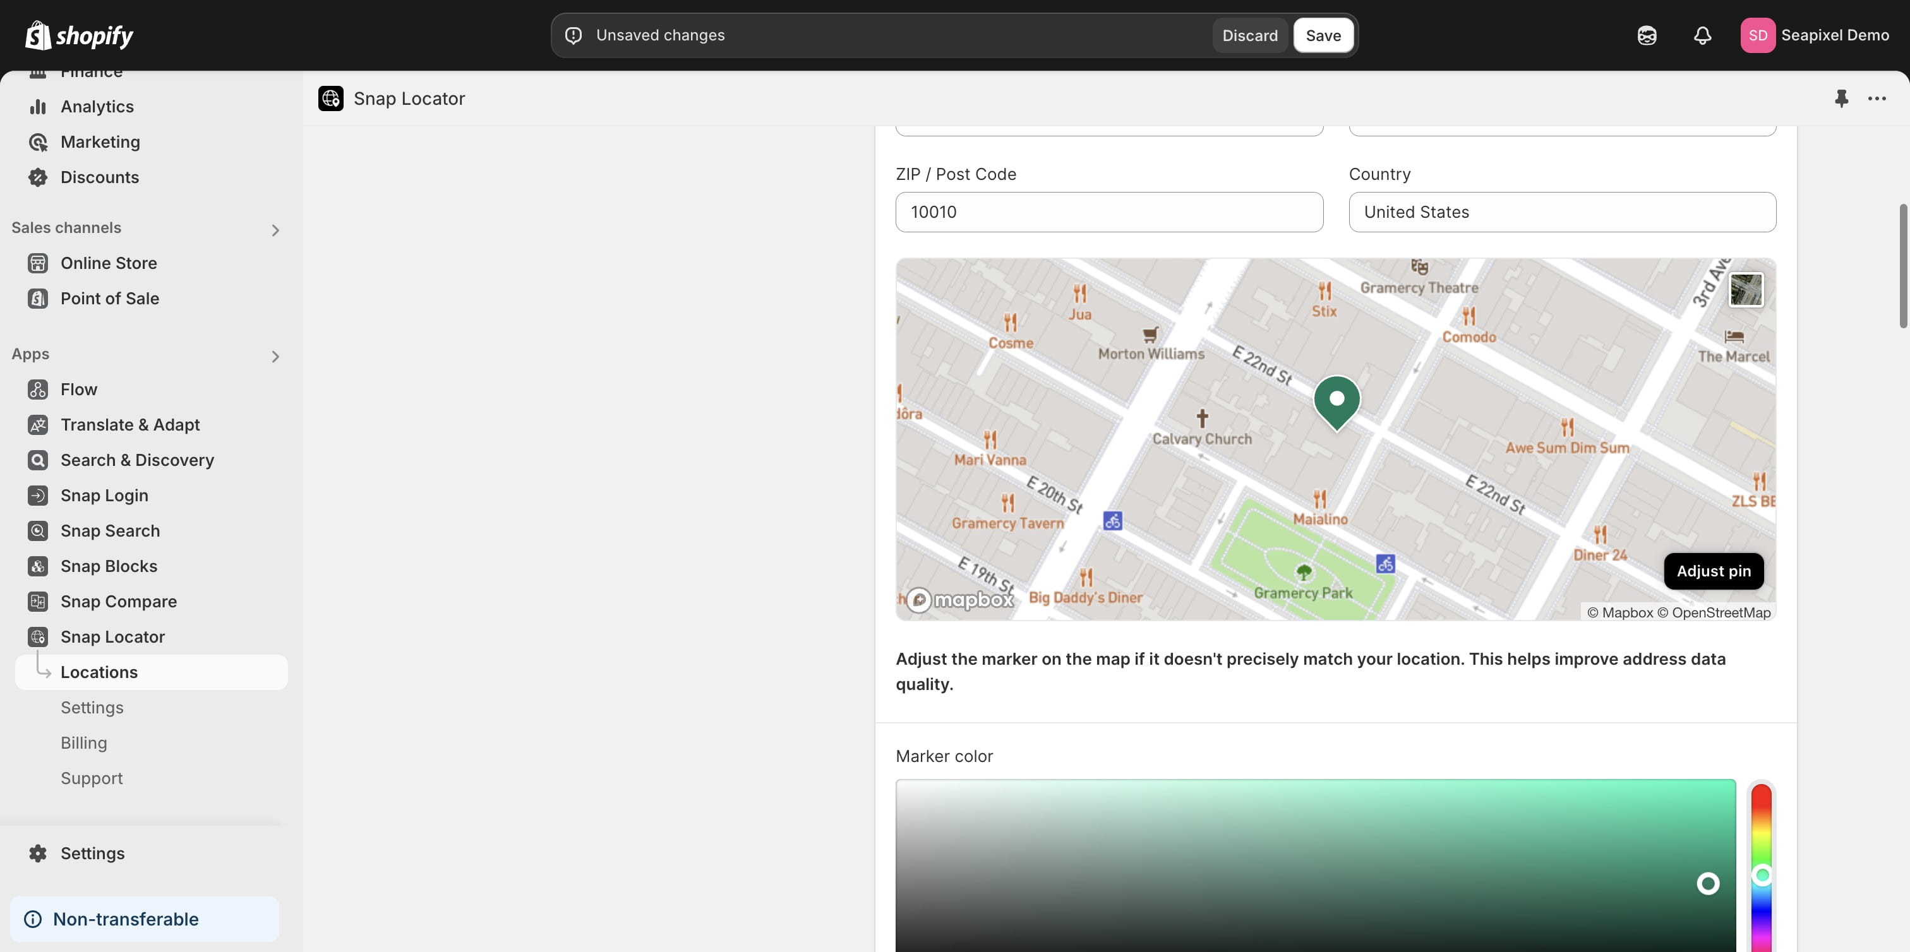Open the three-dot more actions menu
This screenshot has height=952, width=1910.
click(1877, 98)
